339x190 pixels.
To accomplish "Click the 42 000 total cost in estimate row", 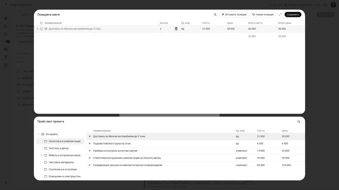I will pos(252,29).
